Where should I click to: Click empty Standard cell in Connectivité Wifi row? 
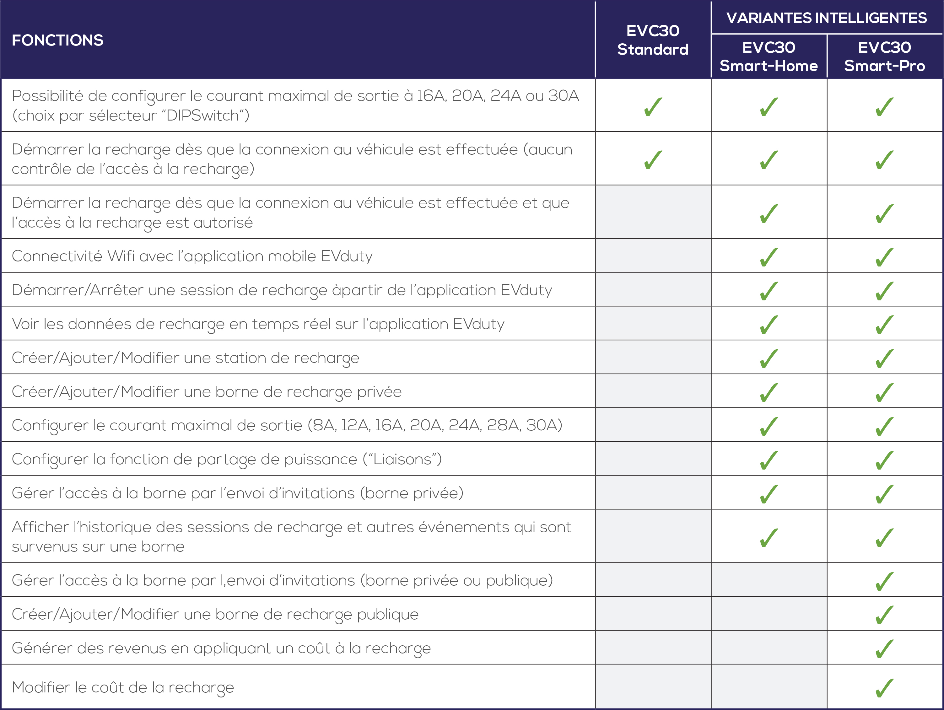tap(653, 255)
